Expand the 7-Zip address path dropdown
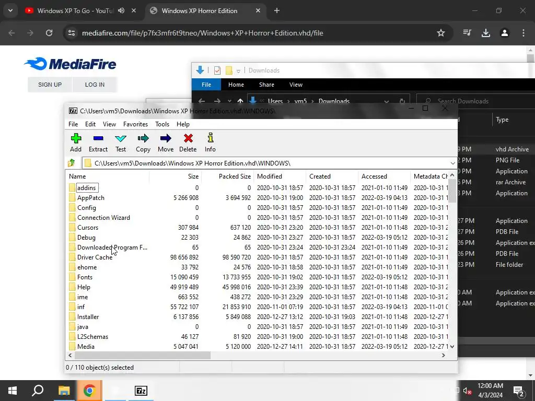 coord(452,163)
